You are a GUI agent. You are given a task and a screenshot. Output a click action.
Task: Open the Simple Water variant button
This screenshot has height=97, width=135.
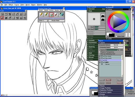(56, 21)
